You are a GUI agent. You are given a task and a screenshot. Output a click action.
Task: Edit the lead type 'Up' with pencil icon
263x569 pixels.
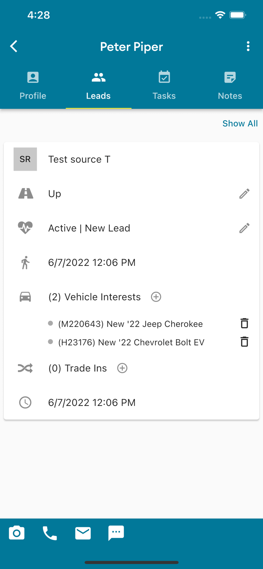(244, 193)
